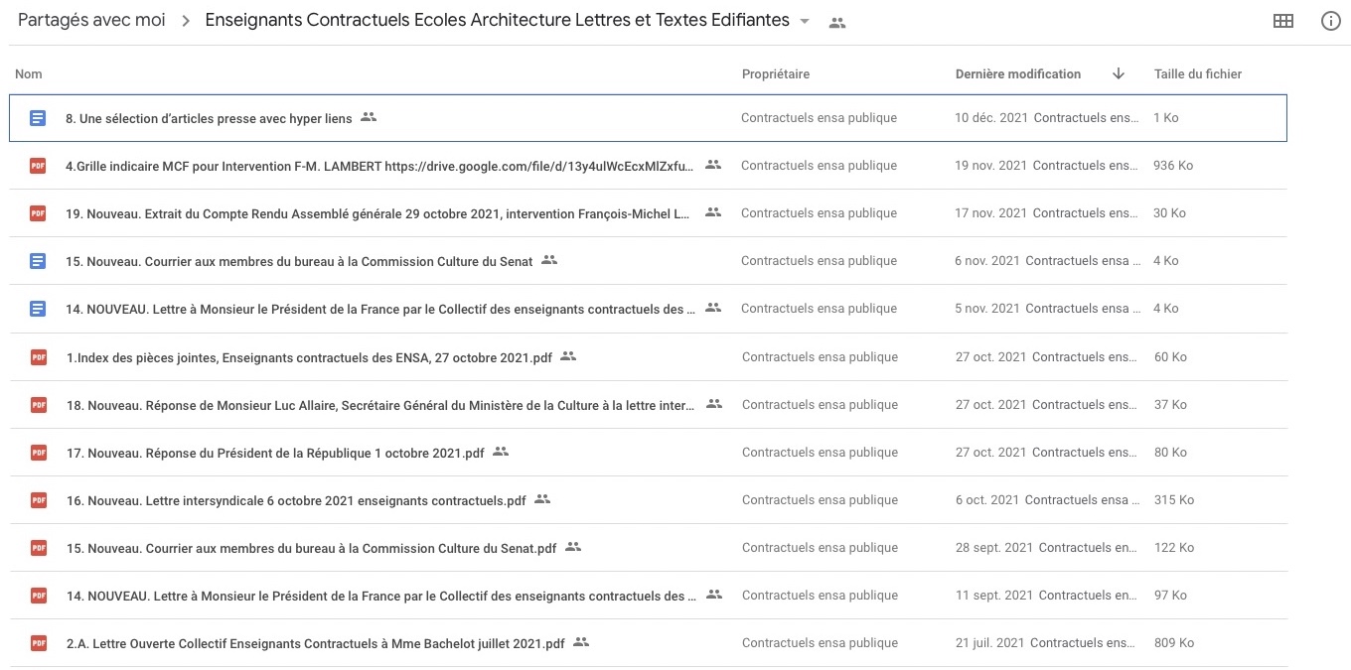Click PDF icon of 16. Lettre intersyndicale
Viewport: 1351px width, 670px height.
click(x=38, y=500)
